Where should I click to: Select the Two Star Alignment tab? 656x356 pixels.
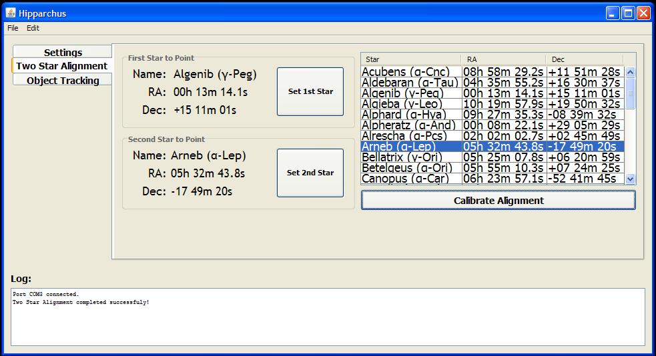click(61, 66)
